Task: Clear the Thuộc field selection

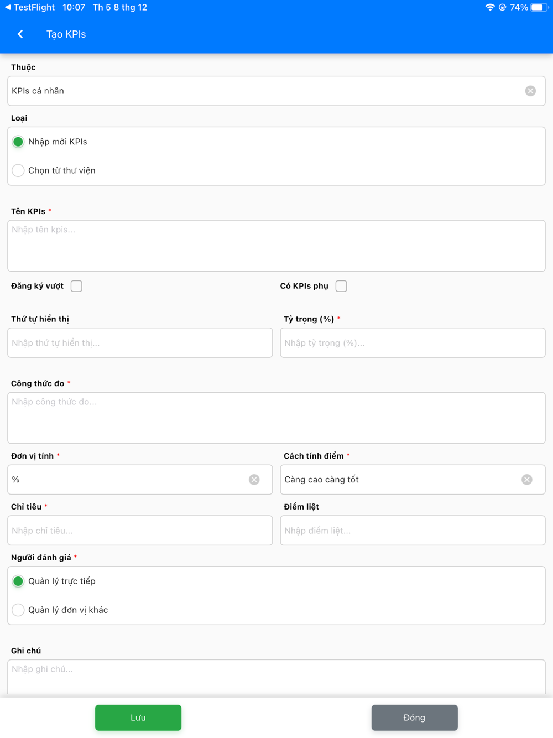Action: coord(530,91)
